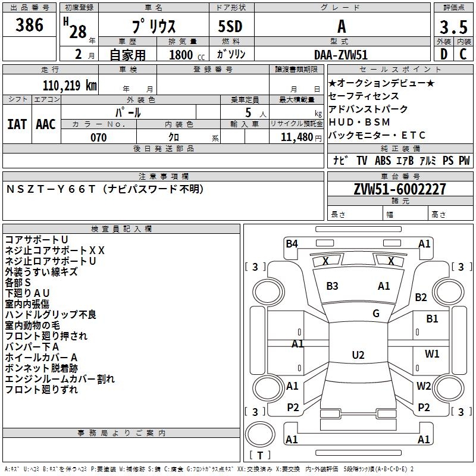Select the color number 070 cell
Screen dimensions: 476x476
coord(98,137)
